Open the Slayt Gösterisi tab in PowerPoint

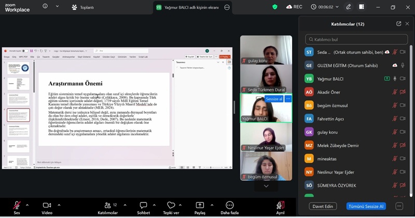pyautogui.click(x=84, y=57)
